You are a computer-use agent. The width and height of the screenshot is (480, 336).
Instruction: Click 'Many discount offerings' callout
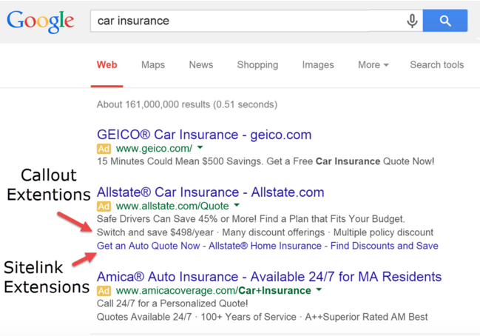pos(274,232)
